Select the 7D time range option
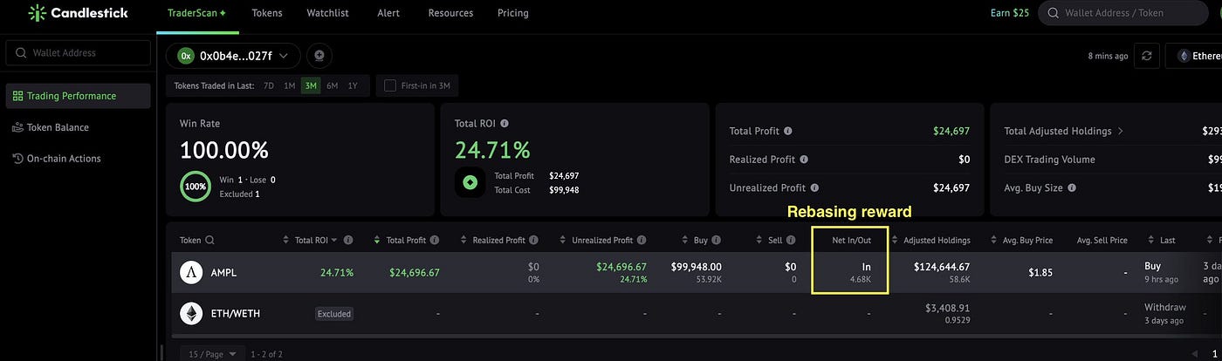Image resolution: width=1222 pixels, height=361 pixels. [269, 85]
